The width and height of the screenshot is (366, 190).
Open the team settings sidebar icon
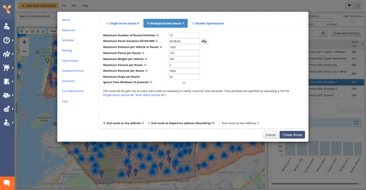tap(7, 122)
